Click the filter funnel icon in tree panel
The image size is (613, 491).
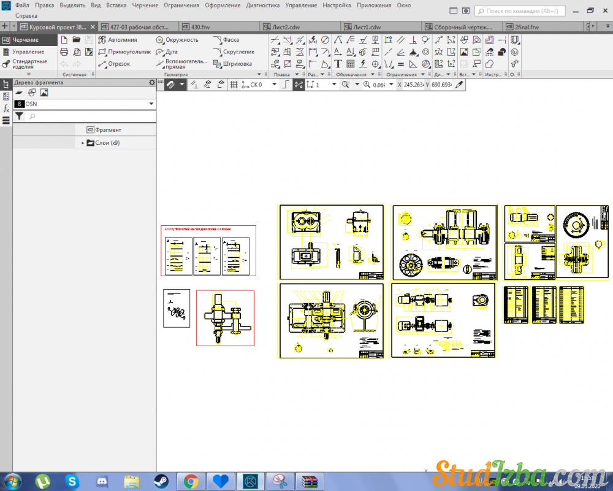click(x=19, y=116)
